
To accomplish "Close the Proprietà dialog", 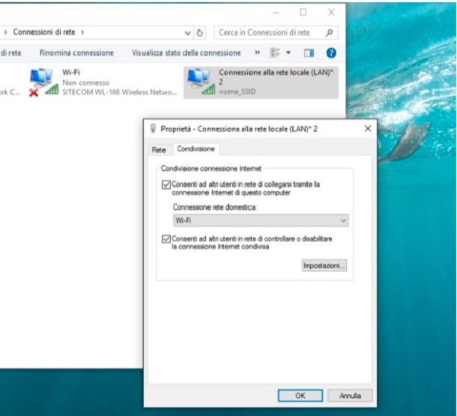I will tap(368, 129).
